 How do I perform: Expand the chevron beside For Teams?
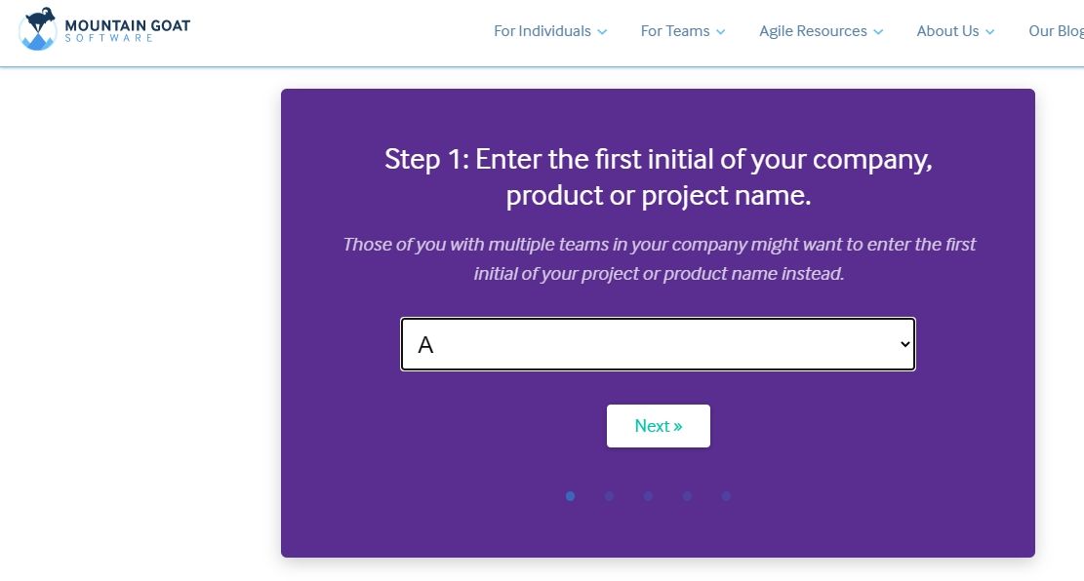coord(721,32)
